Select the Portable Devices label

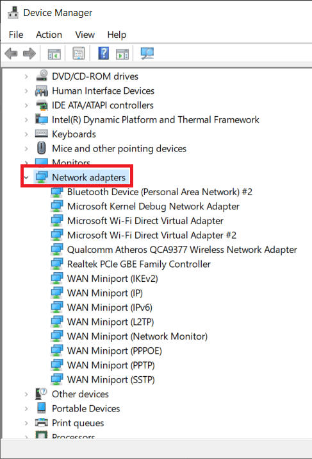point(86,409)
